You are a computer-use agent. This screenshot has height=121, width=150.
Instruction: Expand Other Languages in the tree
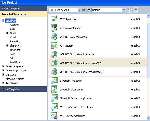[3, 66]
